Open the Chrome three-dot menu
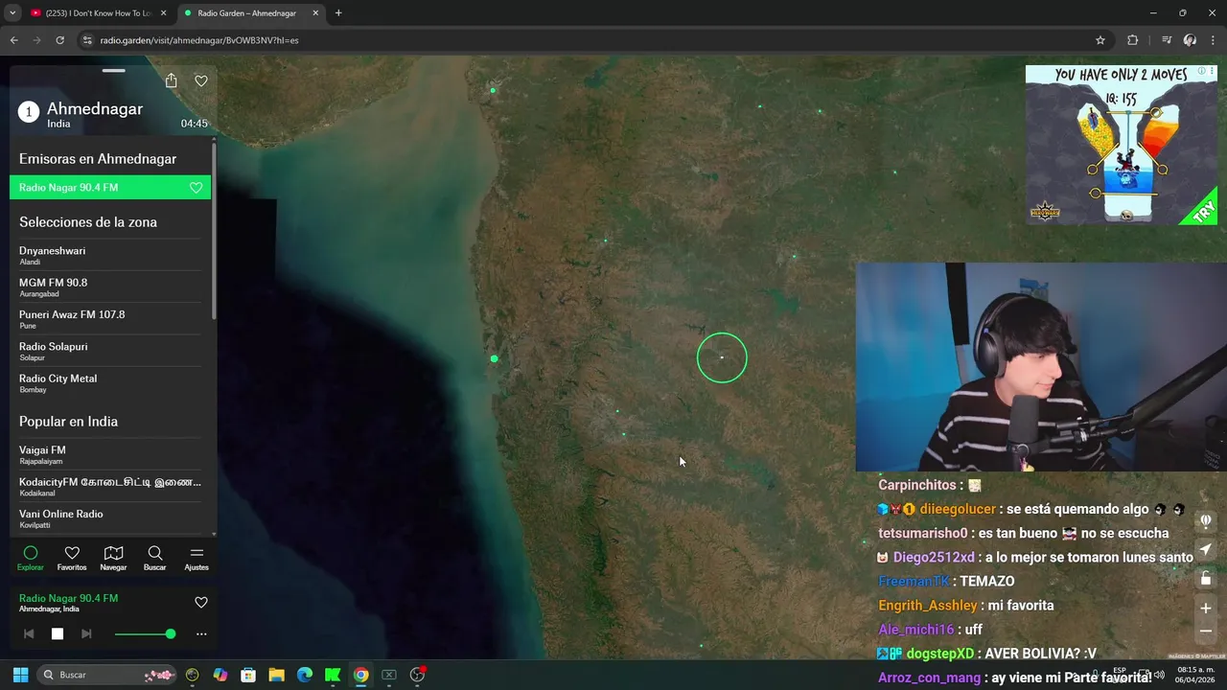The image size is (1227, 690). [1214, 40]
